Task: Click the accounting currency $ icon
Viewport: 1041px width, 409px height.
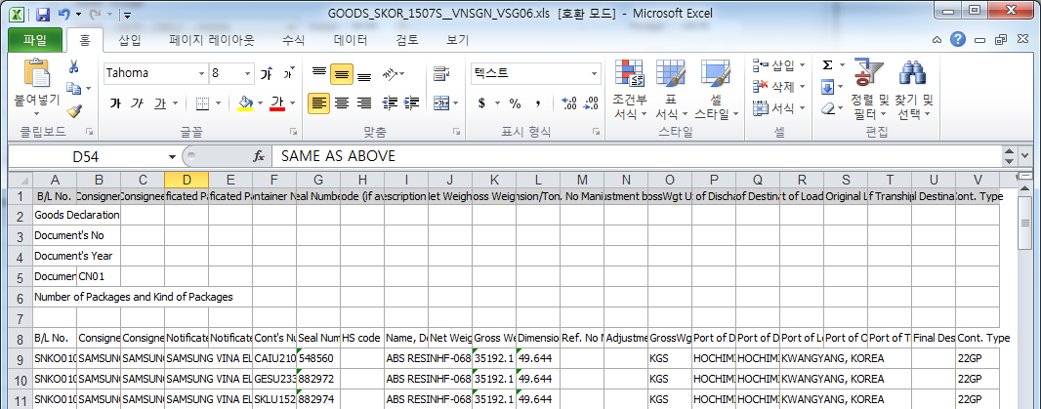Action: point(482,103)
